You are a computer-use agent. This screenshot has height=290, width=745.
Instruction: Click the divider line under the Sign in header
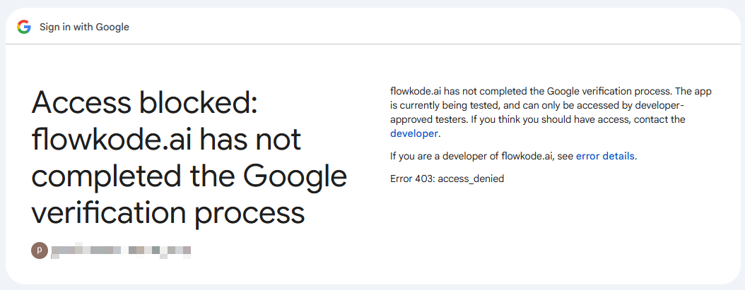[372, 44]
